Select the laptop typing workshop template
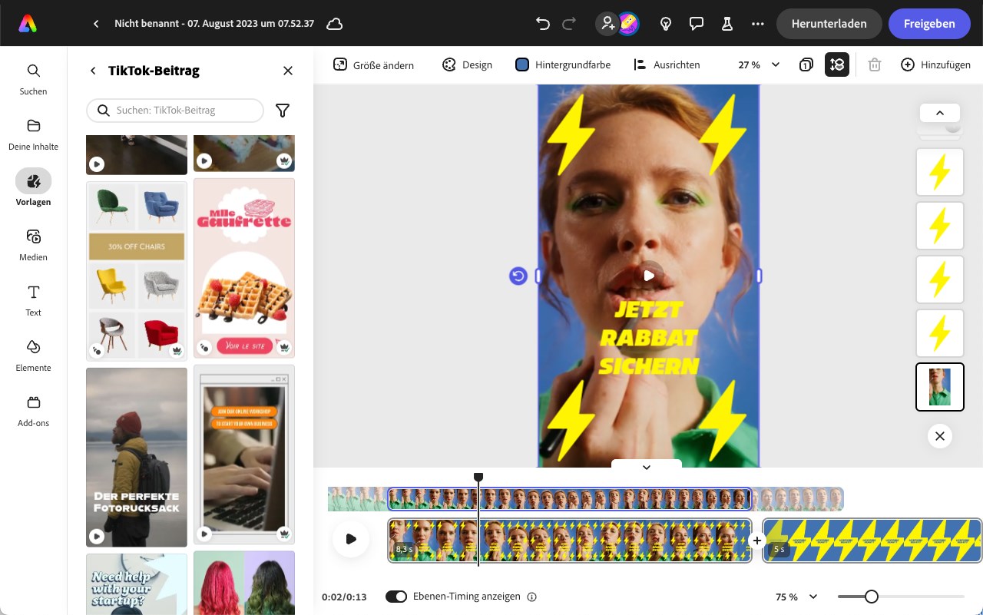This screenshot has height=615, width=983. [244, 455]
